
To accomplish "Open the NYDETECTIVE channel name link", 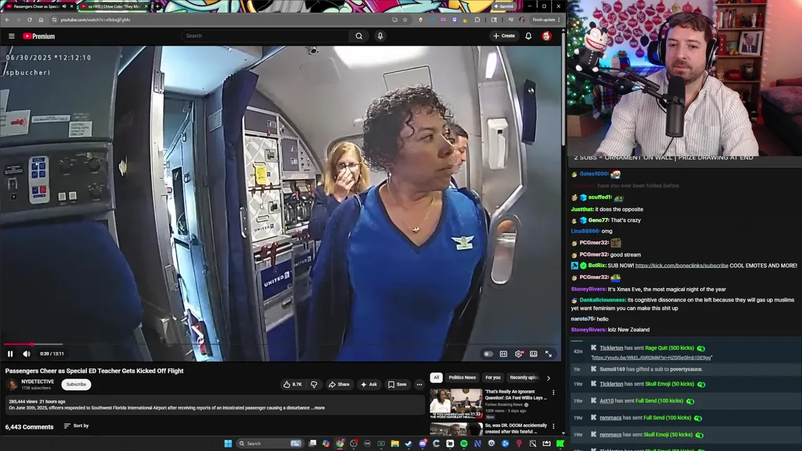I will (x=38, y=381).
